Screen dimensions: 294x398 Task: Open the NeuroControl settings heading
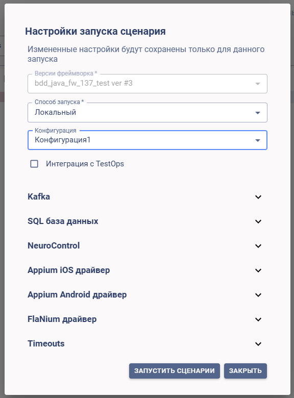(x=54, y=246)
